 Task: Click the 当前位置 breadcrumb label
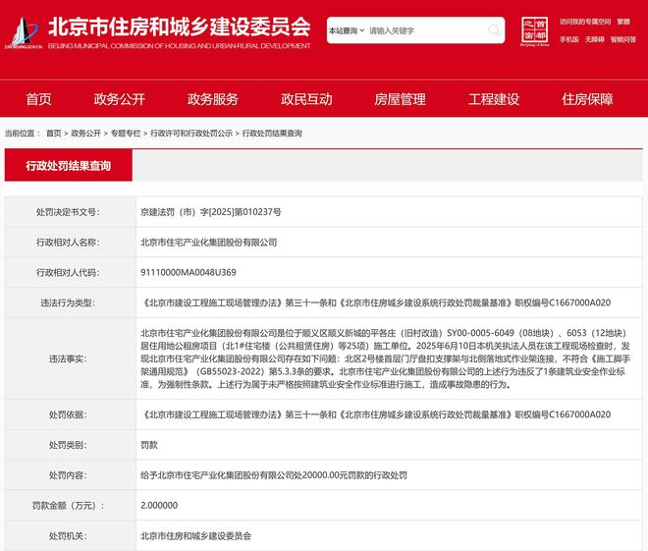click(23, 134)
